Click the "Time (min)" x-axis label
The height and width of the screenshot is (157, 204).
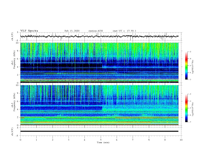point(103,142)
